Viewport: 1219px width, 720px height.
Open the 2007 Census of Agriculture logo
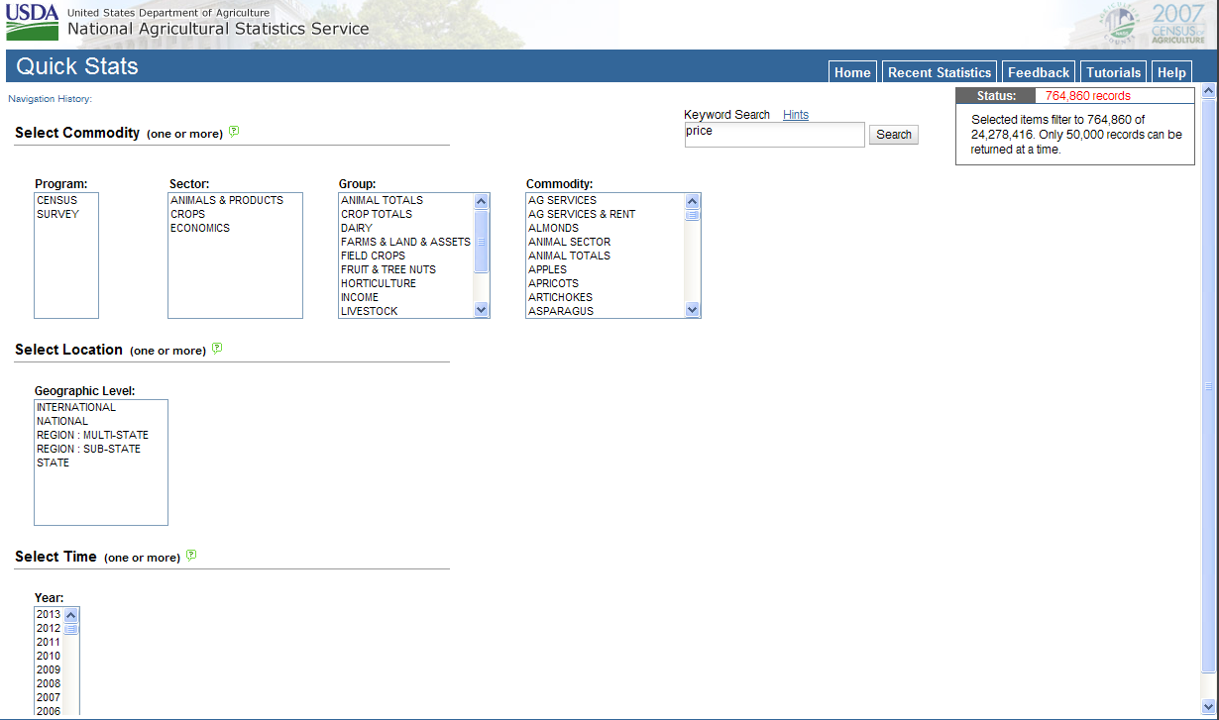click(1152, 24)
